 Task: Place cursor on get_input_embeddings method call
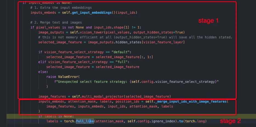pyautogui.click(x=92, y=13)
